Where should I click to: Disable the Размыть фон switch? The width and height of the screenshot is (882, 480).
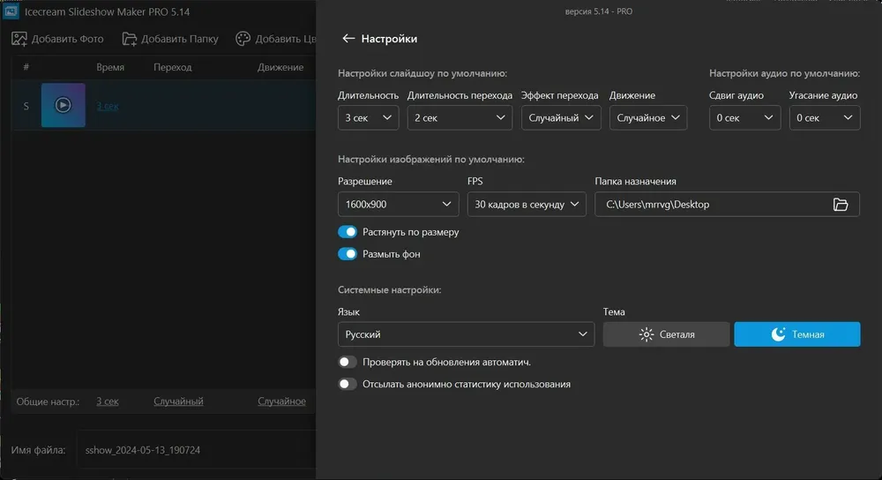[348, 254]
